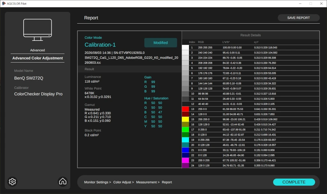Click purple swatch in row 24
The width and height of the screenshot is (327, 194).
186,166
